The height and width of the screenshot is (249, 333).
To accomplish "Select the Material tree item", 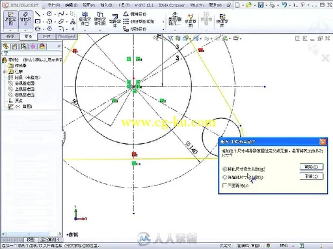I will [x=25, y=77].
